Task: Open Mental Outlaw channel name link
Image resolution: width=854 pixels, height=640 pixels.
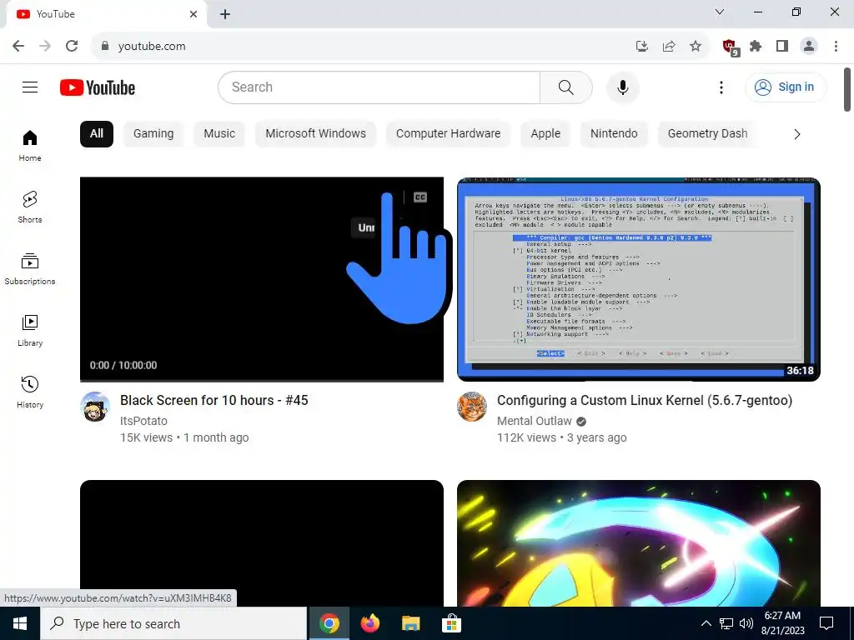Action: 535,421
